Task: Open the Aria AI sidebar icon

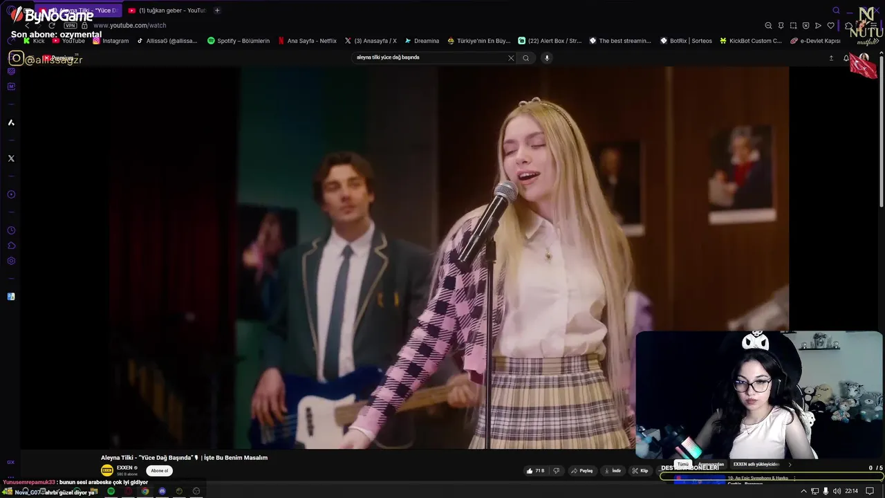Action: click(x=11, y=122)
